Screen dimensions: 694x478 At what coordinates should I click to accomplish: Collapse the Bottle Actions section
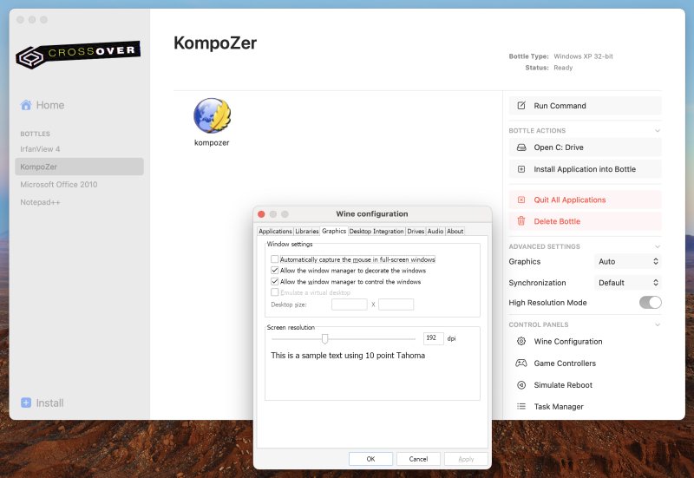click(657, 131)
